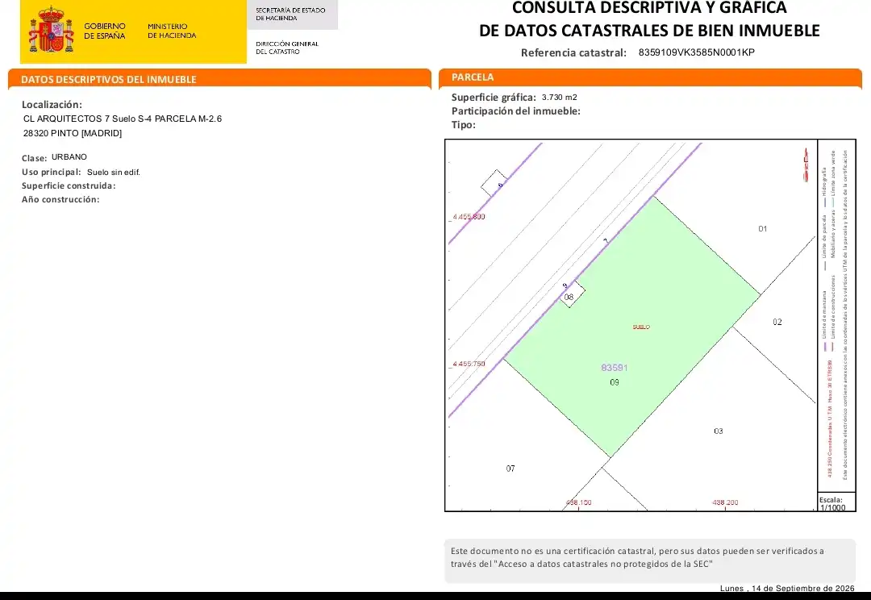Click the Uso principal label

click(x=51, y=173)
